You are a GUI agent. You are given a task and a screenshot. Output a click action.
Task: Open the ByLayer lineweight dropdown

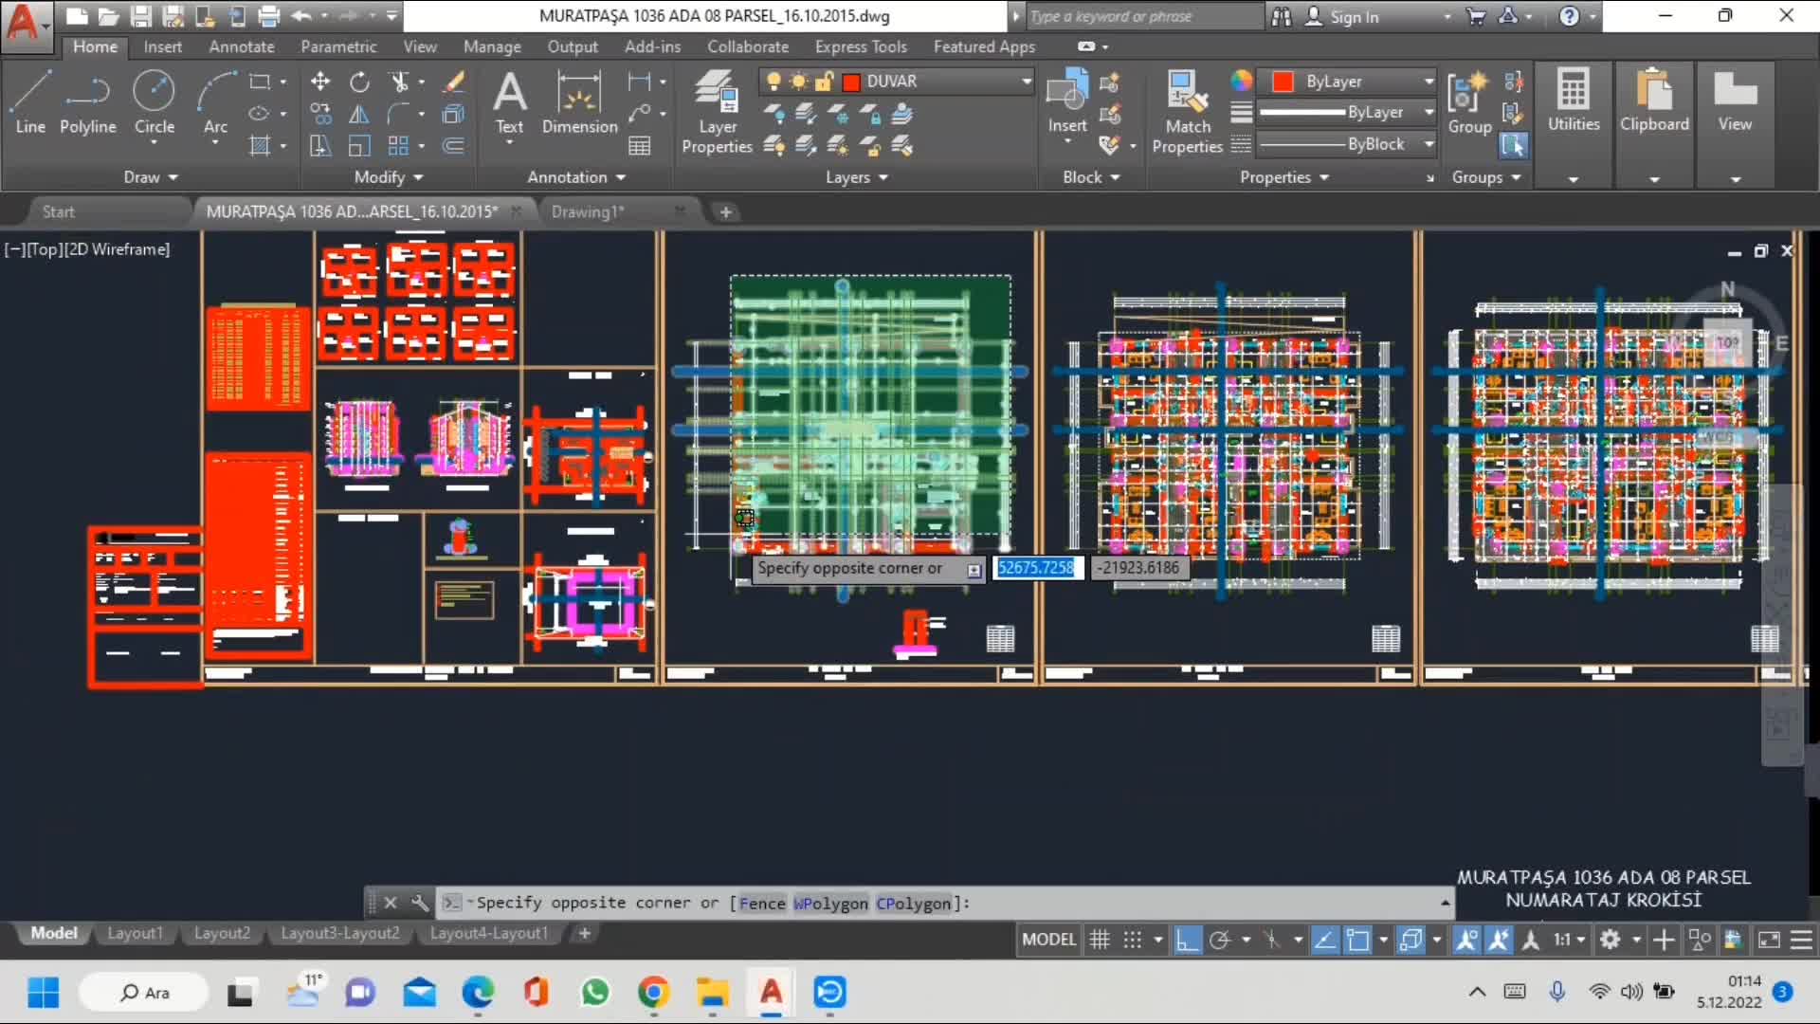tap(1429, 112)
